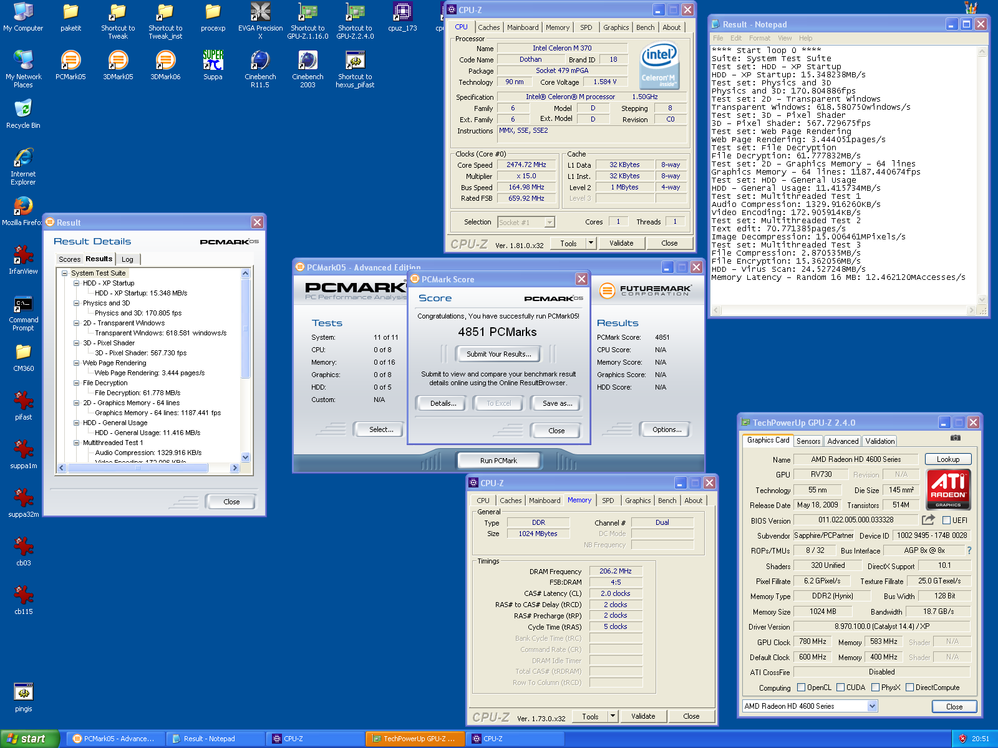Collapse the Physics and 3D node
Viewport: 998px width, 748px height.
tap(76, 303)
